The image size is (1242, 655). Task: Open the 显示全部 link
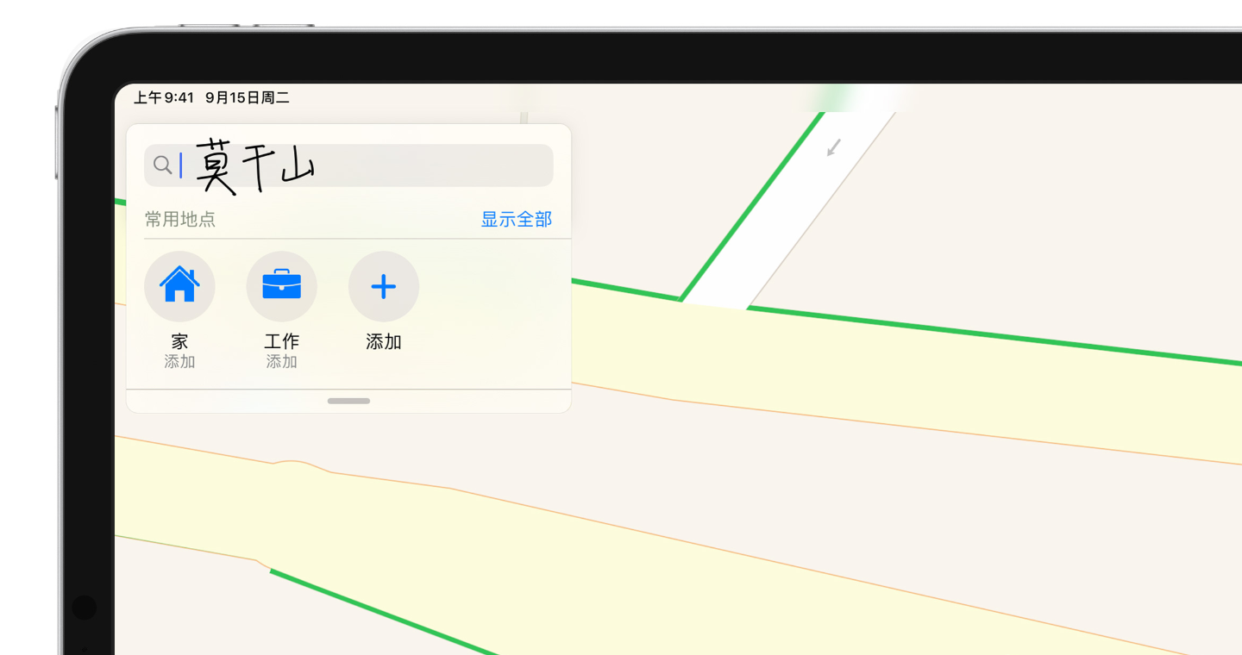(x=516, y=220)
